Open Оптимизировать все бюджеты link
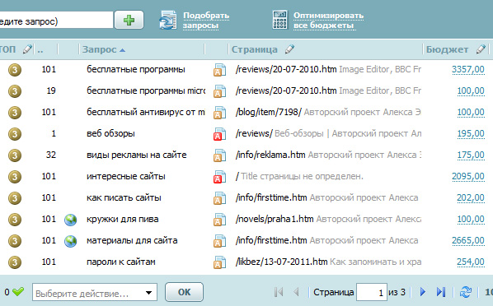 pos(328,20)
